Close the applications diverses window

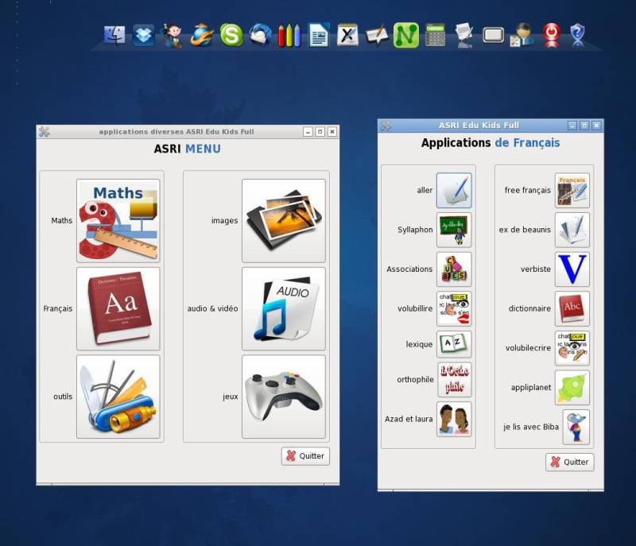332,131
